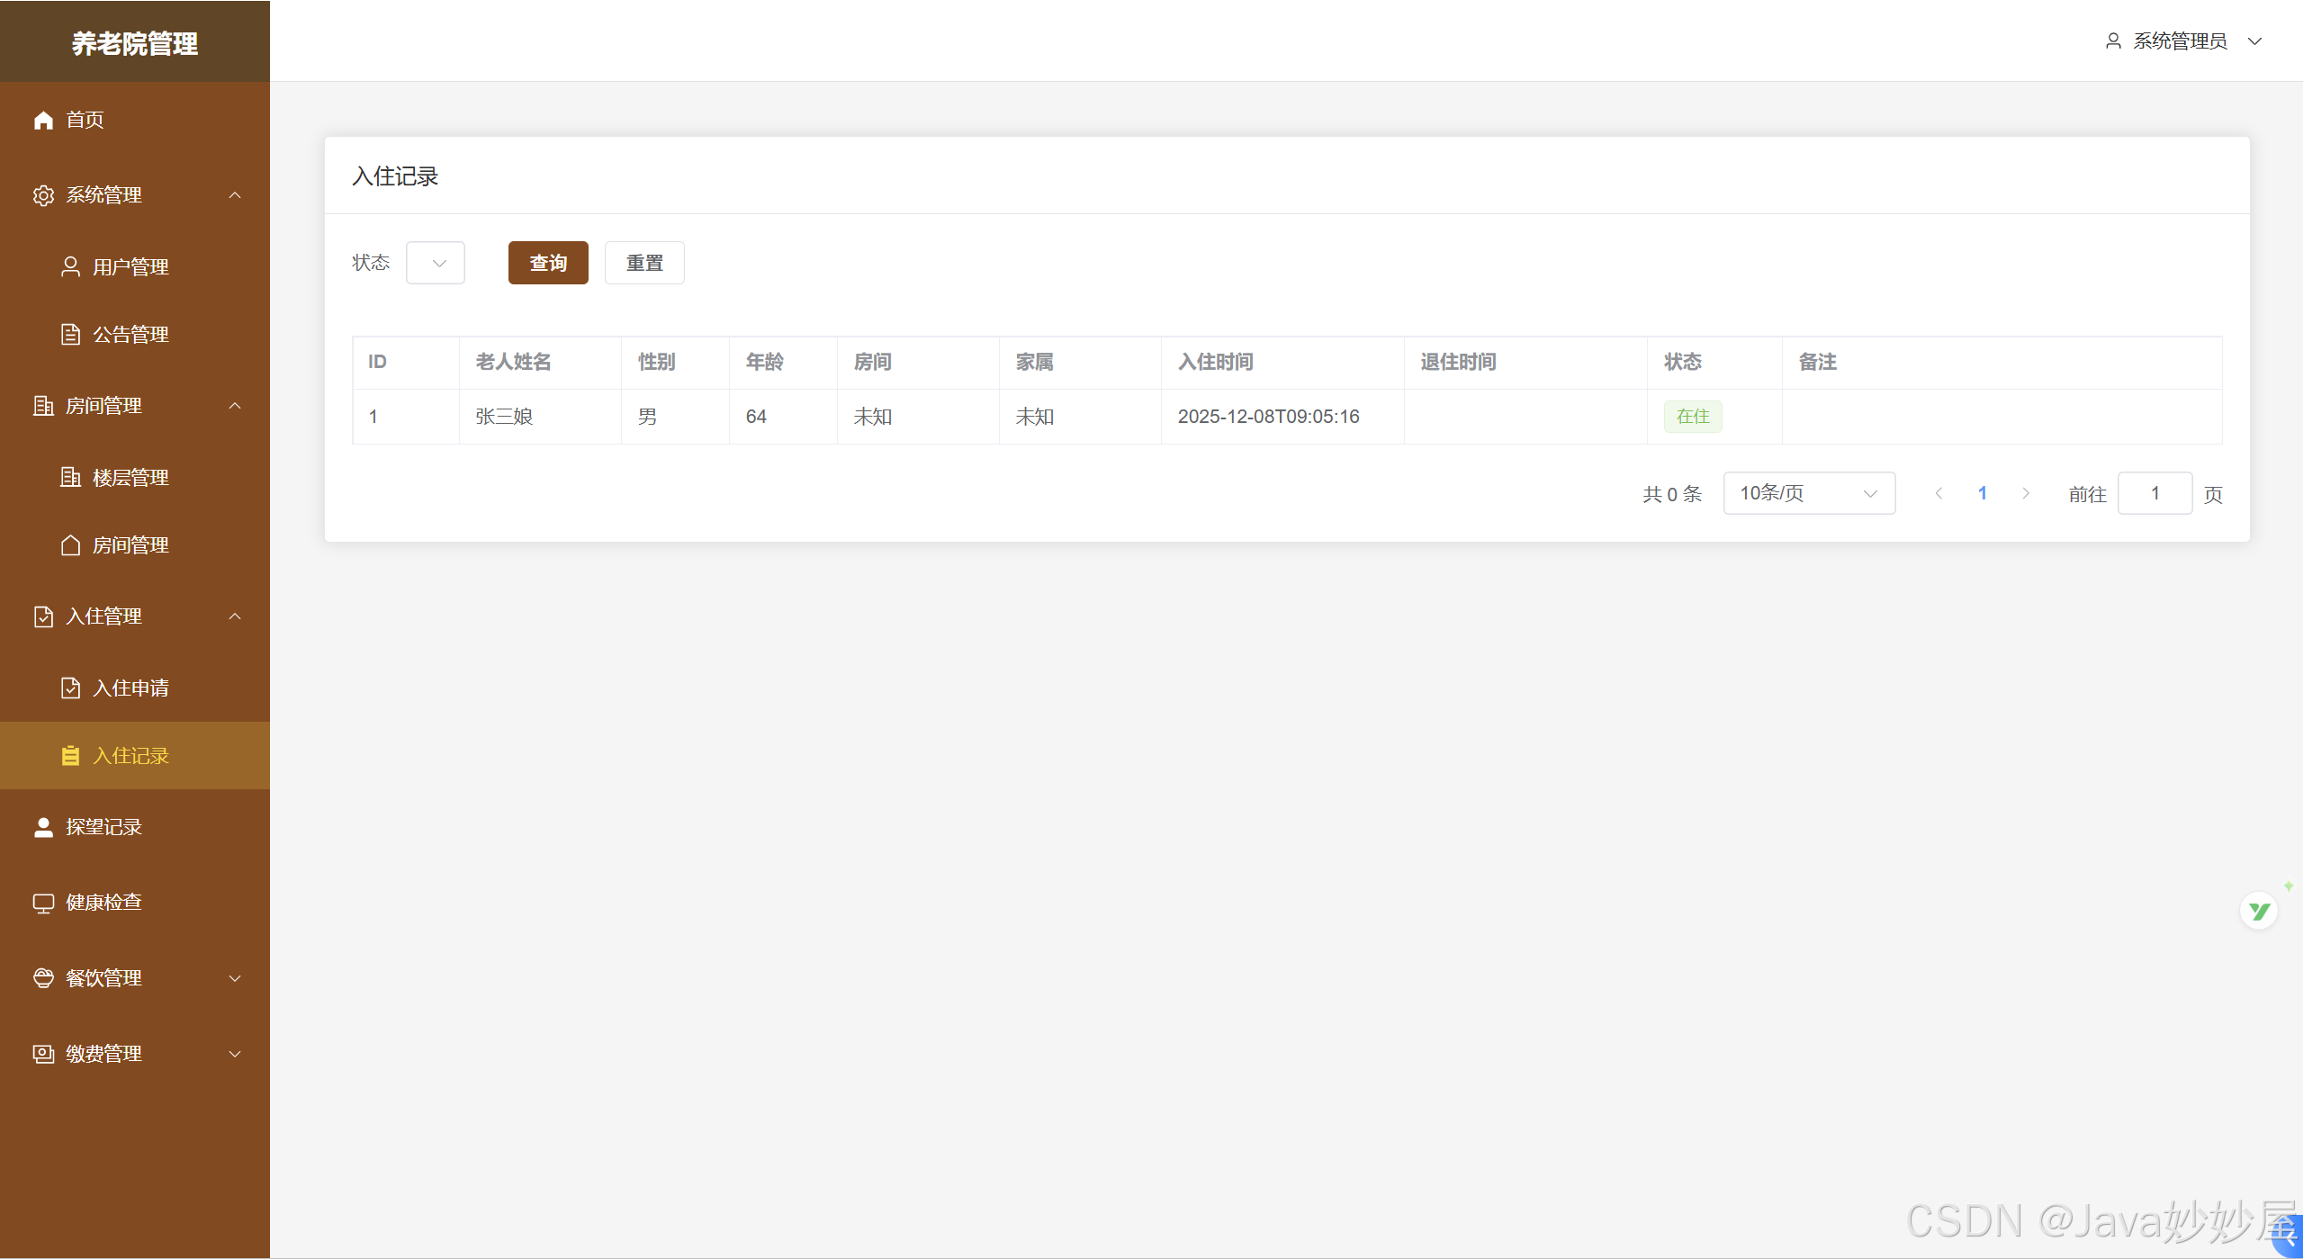The width and height of the screenshot is (2303, 1259).
Task: Click the monitor icon for 健康检查
Action: point(43,903)
